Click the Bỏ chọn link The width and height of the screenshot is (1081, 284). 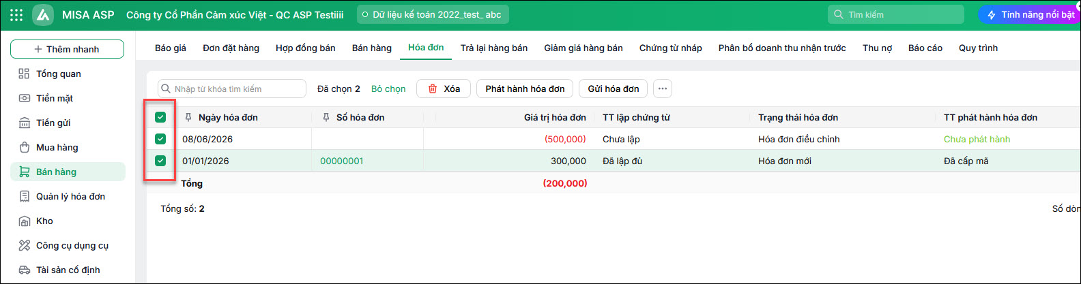pyautogui.click(x=388, y=89)
